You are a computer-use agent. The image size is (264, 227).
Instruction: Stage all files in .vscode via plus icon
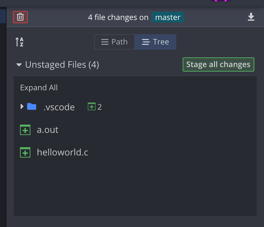point(92,106)
